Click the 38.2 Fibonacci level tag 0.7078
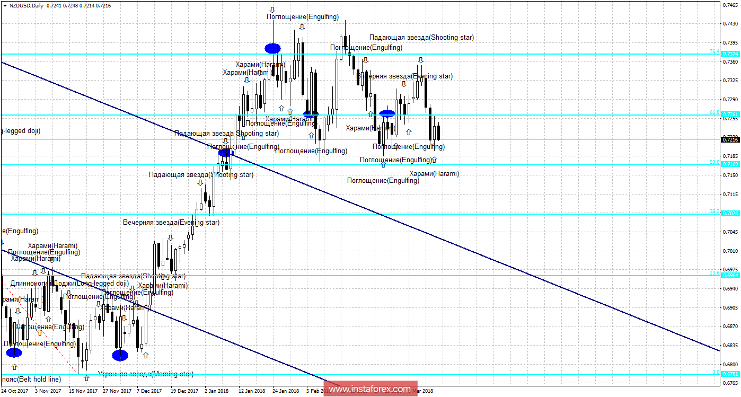This screenshot has width=741, height=397. pos(730,214)
